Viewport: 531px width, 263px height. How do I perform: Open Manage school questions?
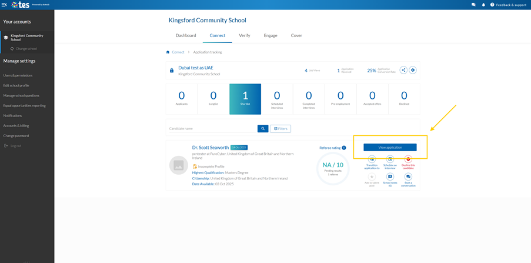pos(21,95)
